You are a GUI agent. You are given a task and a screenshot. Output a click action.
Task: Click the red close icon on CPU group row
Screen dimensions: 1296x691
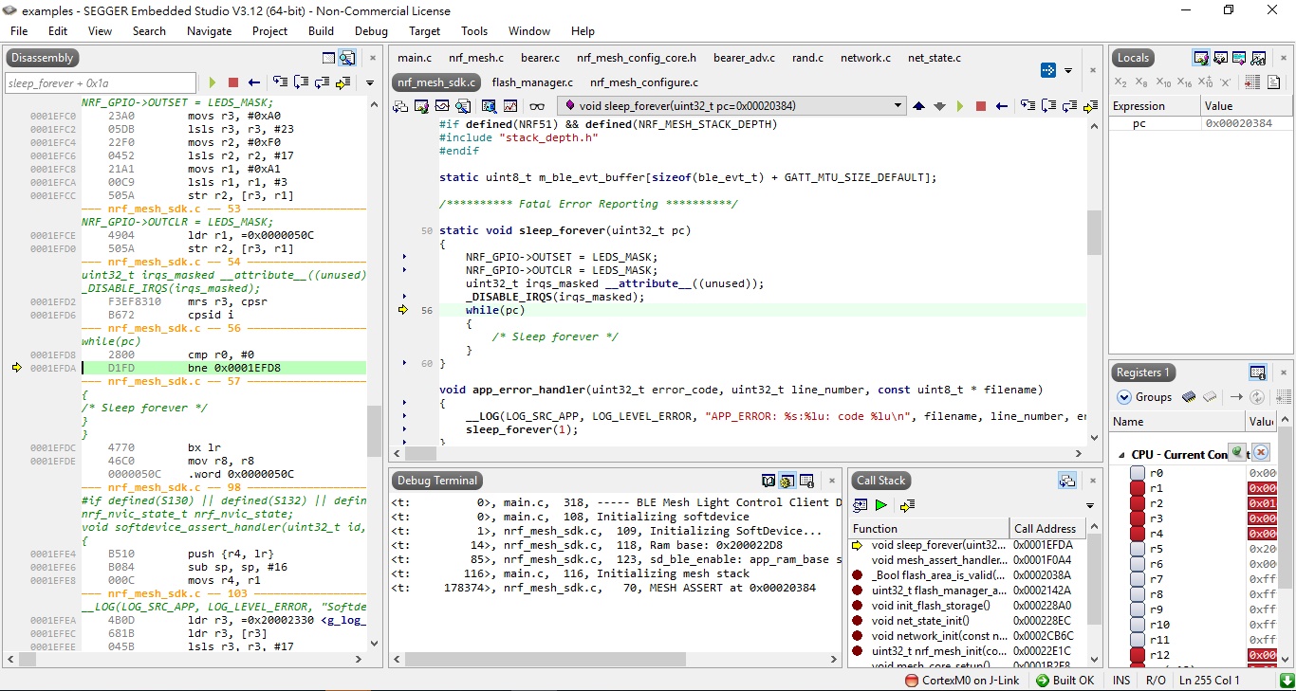click(x=1261, y=453)
